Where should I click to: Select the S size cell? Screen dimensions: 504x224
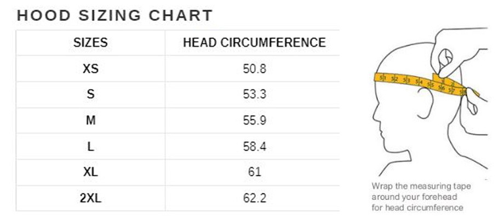(90, 95)
